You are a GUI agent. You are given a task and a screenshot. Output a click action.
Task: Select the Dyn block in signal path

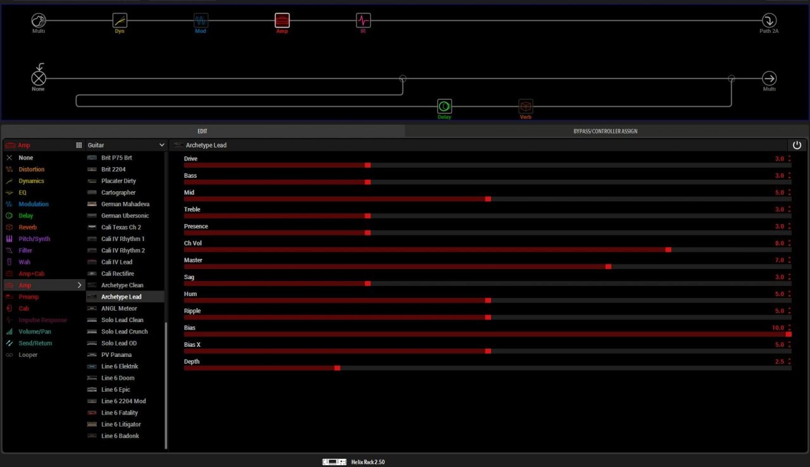(x=120, y=21)
